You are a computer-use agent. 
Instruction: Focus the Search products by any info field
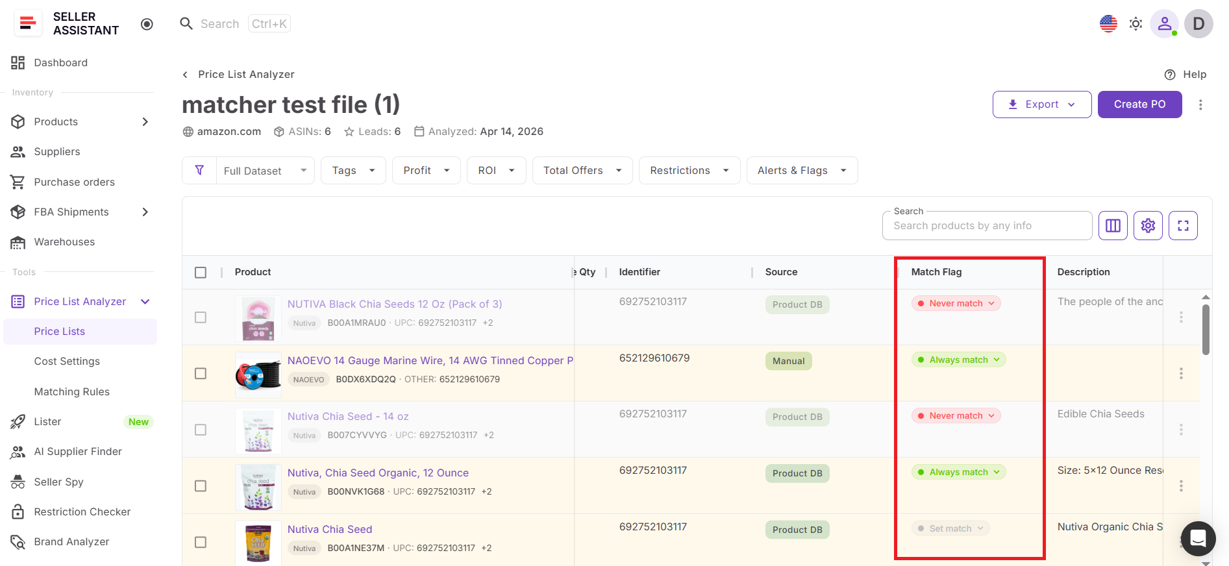pos(987,226)
